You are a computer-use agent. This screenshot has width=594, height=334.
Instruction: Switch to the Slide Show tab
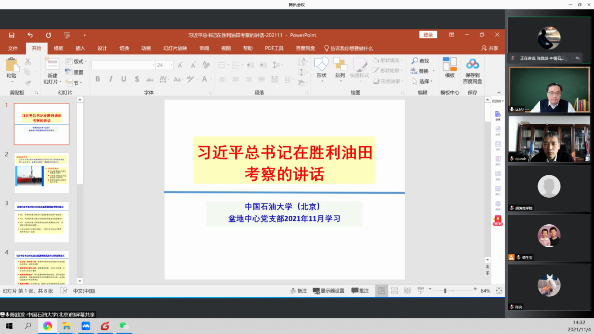pos(175,48)
